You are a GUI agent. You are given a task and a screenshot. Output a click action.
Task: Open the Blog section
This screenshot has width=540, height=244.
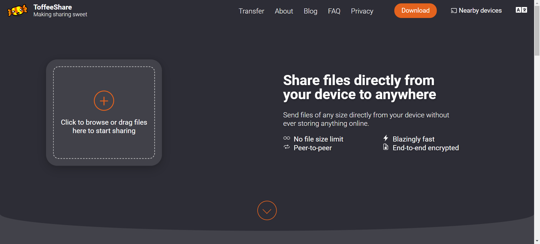click(x=310, y=11)
